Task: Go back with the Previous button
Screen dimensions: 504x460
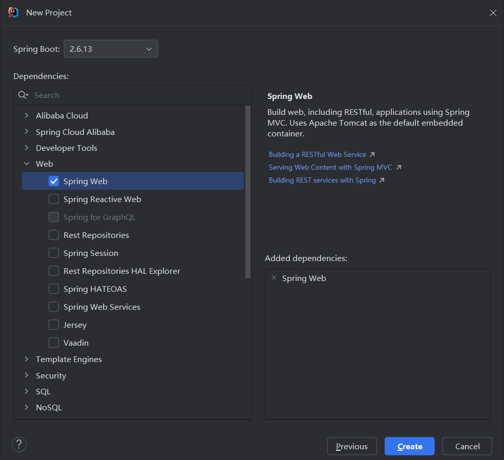Action: [352, 446]
